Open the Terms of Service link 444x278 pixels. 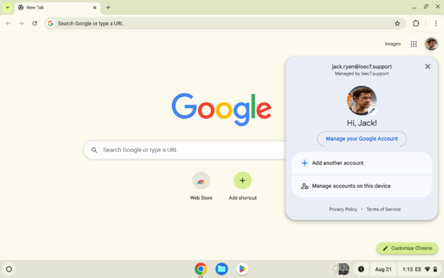point(383,209)
